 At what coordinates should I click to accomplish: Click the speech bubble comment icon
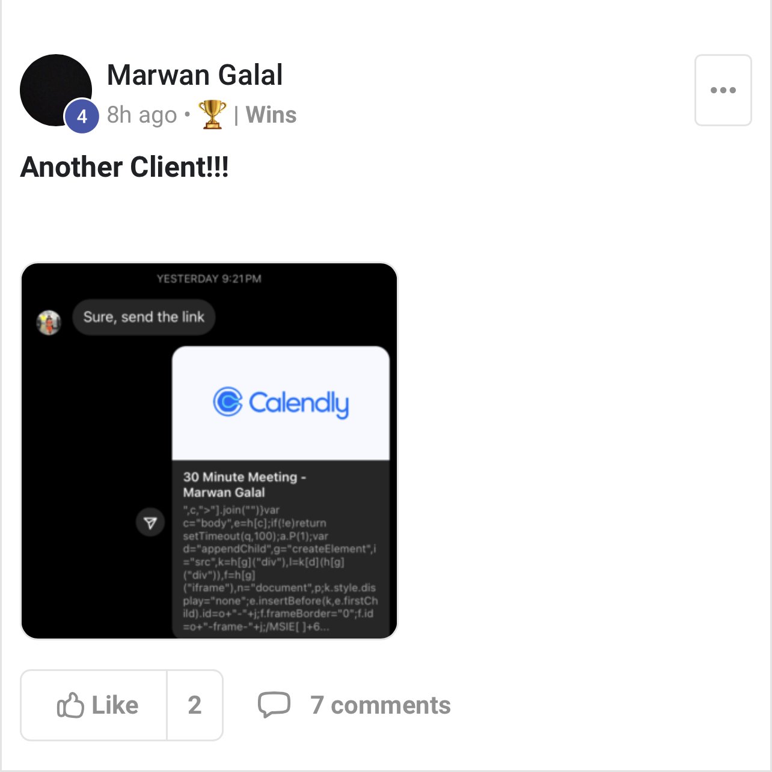click(274, 705)
